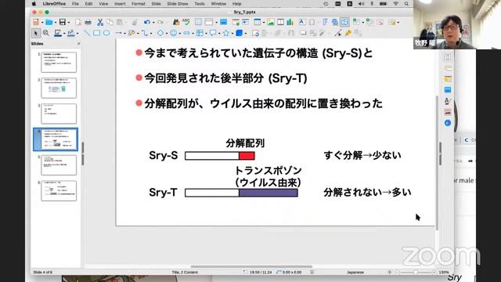This screenshot has height=282, width=501.
Task: Select slide 5 thumbnail
Action: click(59, 165)
